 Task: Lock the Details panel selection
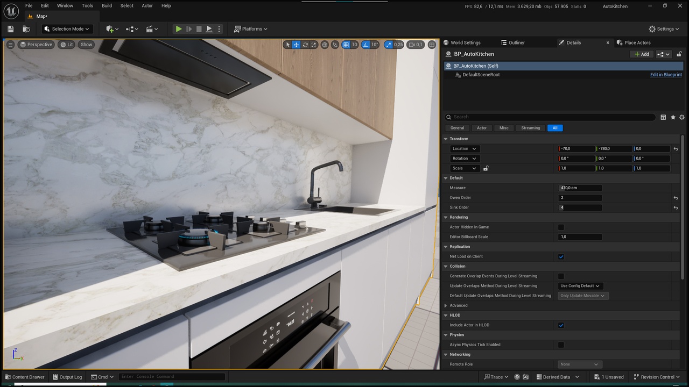click(x=679, y=54)
